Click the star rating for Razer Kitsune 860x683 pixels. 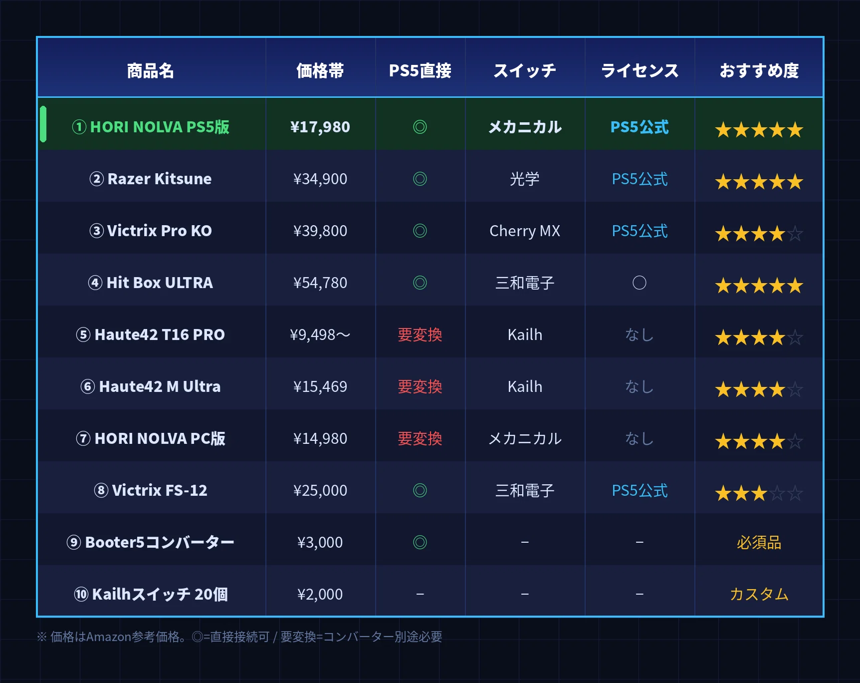pyautogui.click(x=759, y=182)
